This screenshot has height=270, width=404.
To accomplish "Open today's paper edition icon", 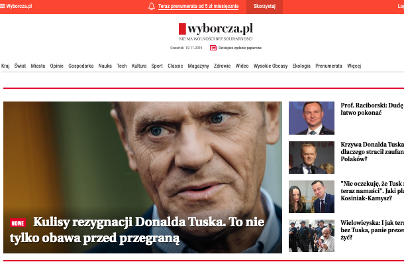I will [x=213, y=48].
